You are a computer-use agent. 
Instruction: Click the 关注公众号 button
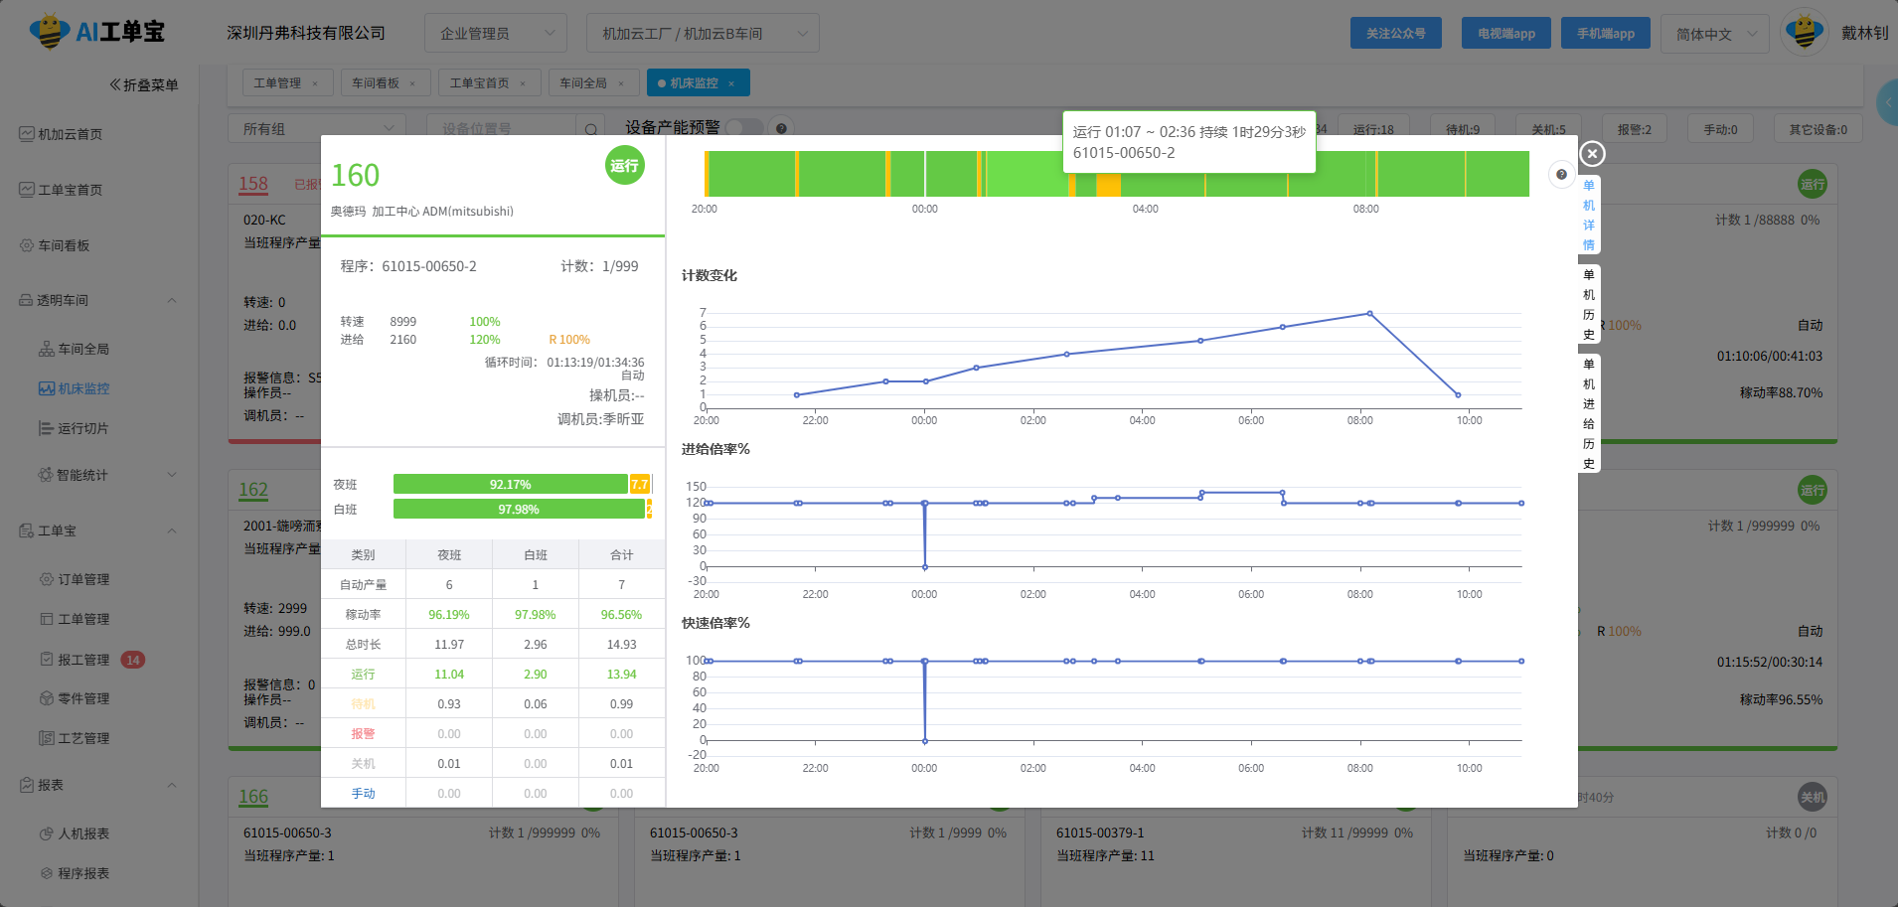pyautogui.click(x=1395, y=34)
